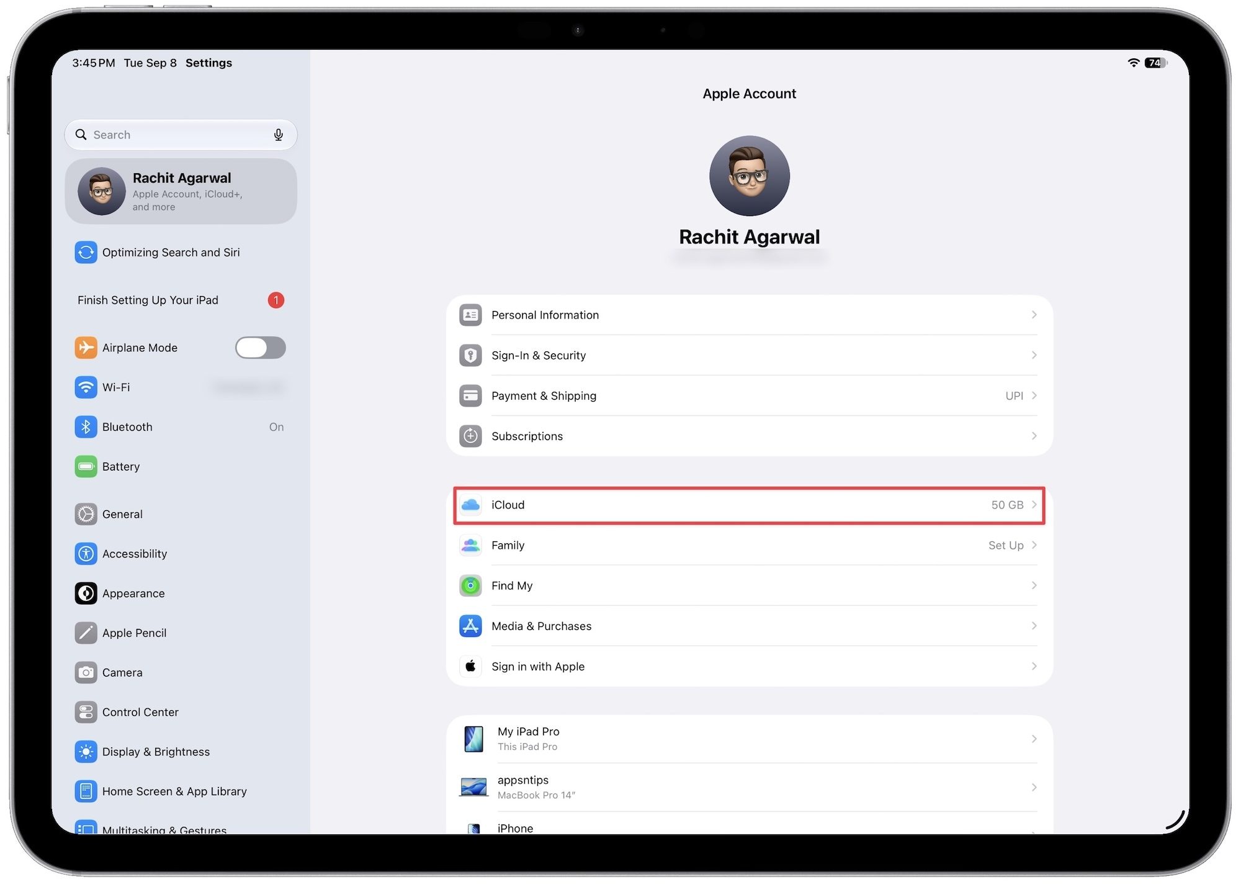1241x884 pixels.
Task: Open Bluetooth settings icon
Action: point(86,427)
